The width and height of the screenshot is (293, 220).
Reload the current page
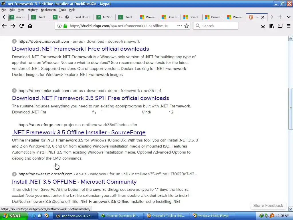tap(21, 26)
